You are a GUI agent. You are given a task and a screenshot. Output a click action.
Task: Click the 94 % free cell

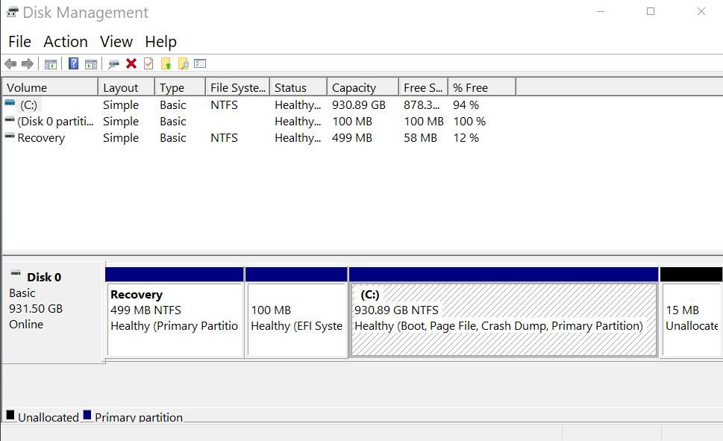tap(466, 104)
